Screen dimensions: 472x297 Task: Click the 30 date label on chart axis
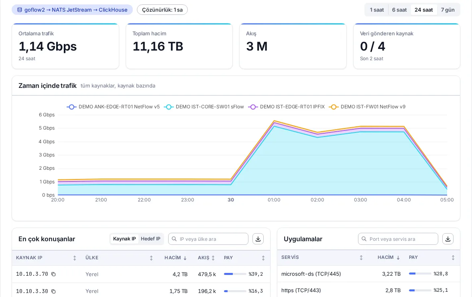coord(231,200)
